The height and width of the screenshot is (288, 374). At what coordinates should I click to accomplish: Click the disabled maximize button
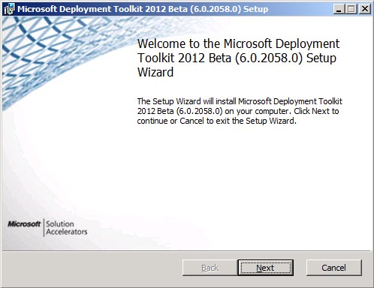click(x=351, y=9)
